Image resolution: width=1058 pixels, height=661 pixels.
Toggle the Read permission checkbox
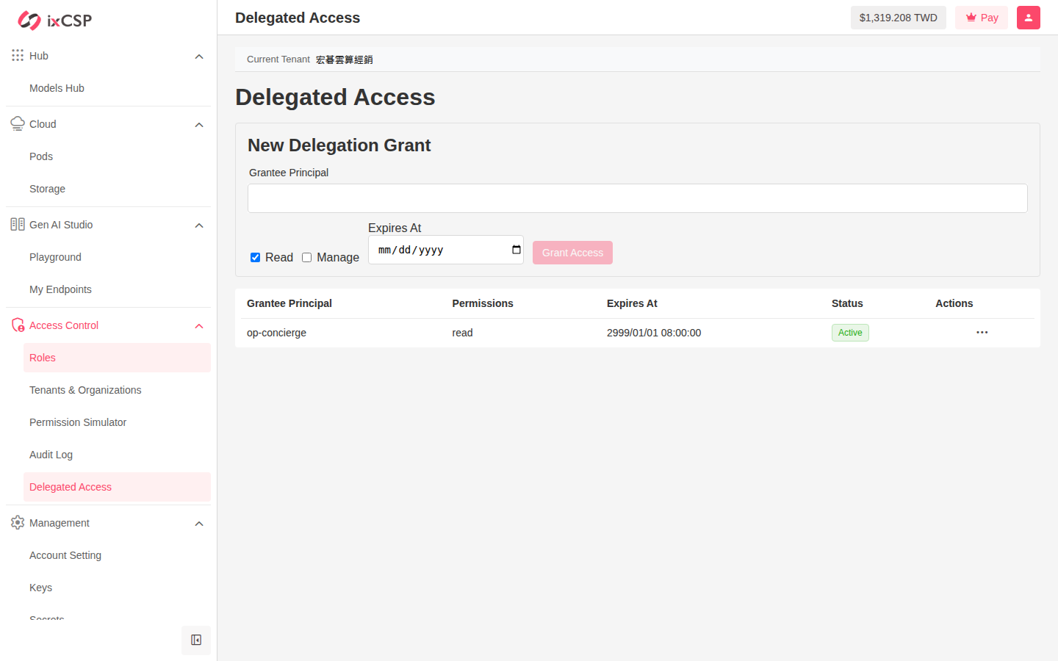[255, 258]
